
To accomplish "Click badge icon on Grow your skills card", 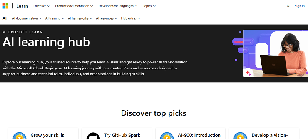I will point(20,136).
